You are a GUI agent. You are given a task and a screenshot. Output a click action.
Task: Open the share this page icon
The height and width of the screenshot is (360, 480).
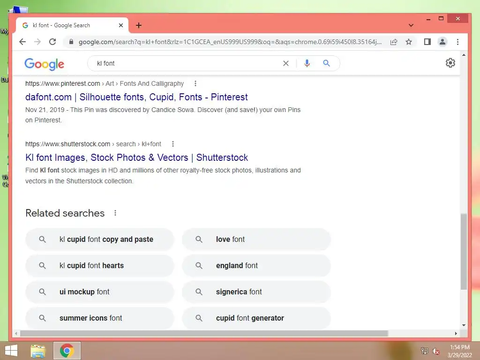point(394,42)
